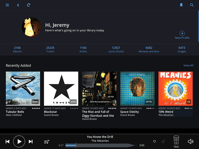Click the CD badge on 10% Weird
Screen dimensions: 199x149
click(189, 102)
